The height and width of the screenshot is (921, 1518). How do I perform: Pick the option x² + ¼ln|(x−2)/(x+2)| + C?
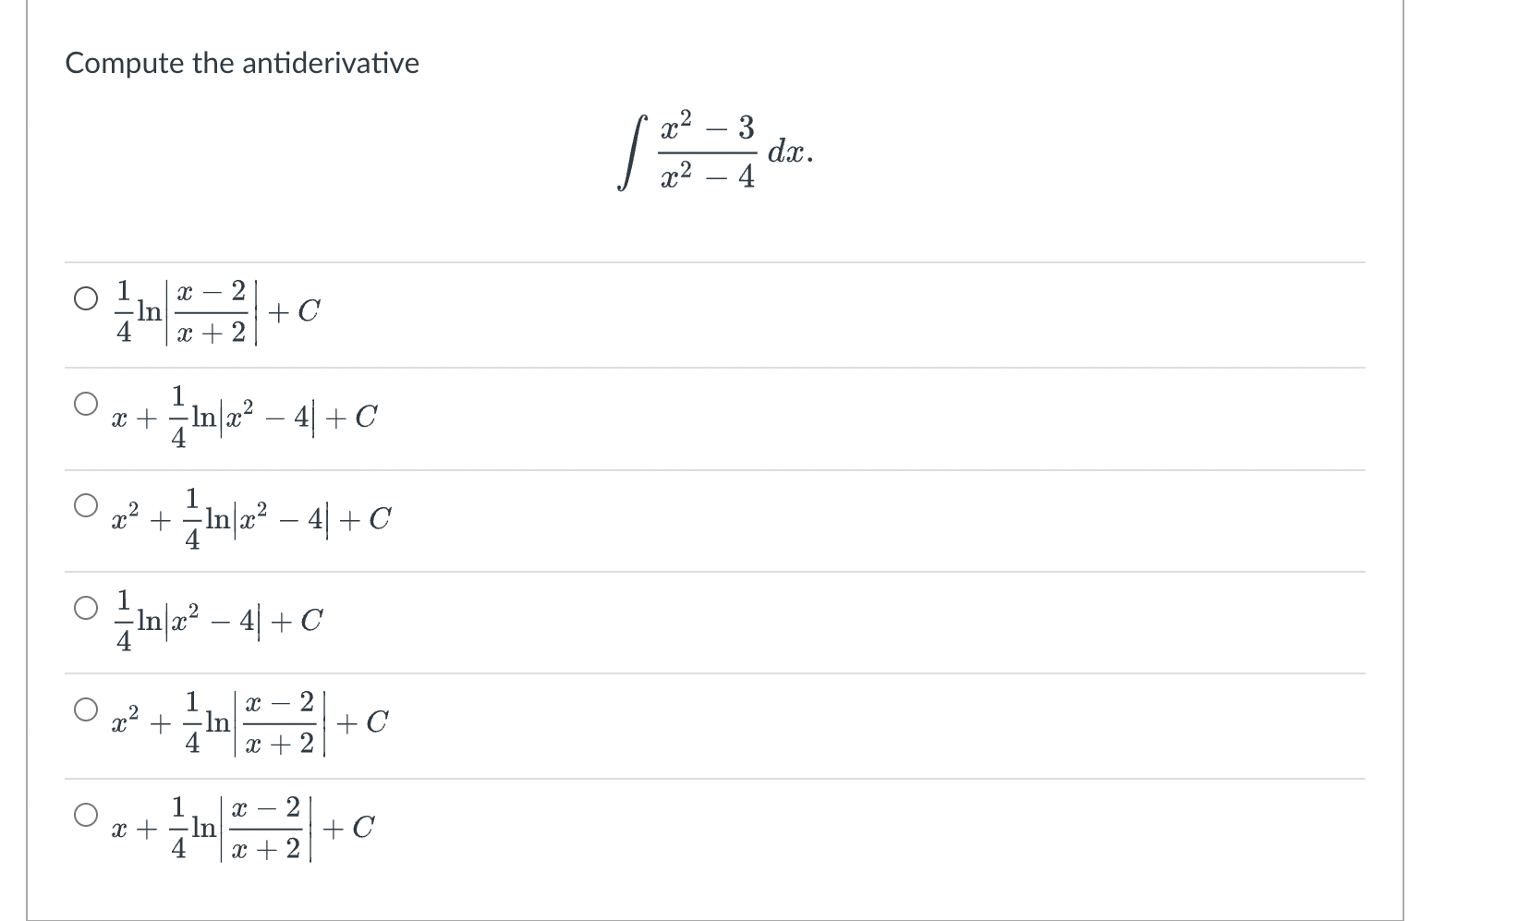coord(86,708)
